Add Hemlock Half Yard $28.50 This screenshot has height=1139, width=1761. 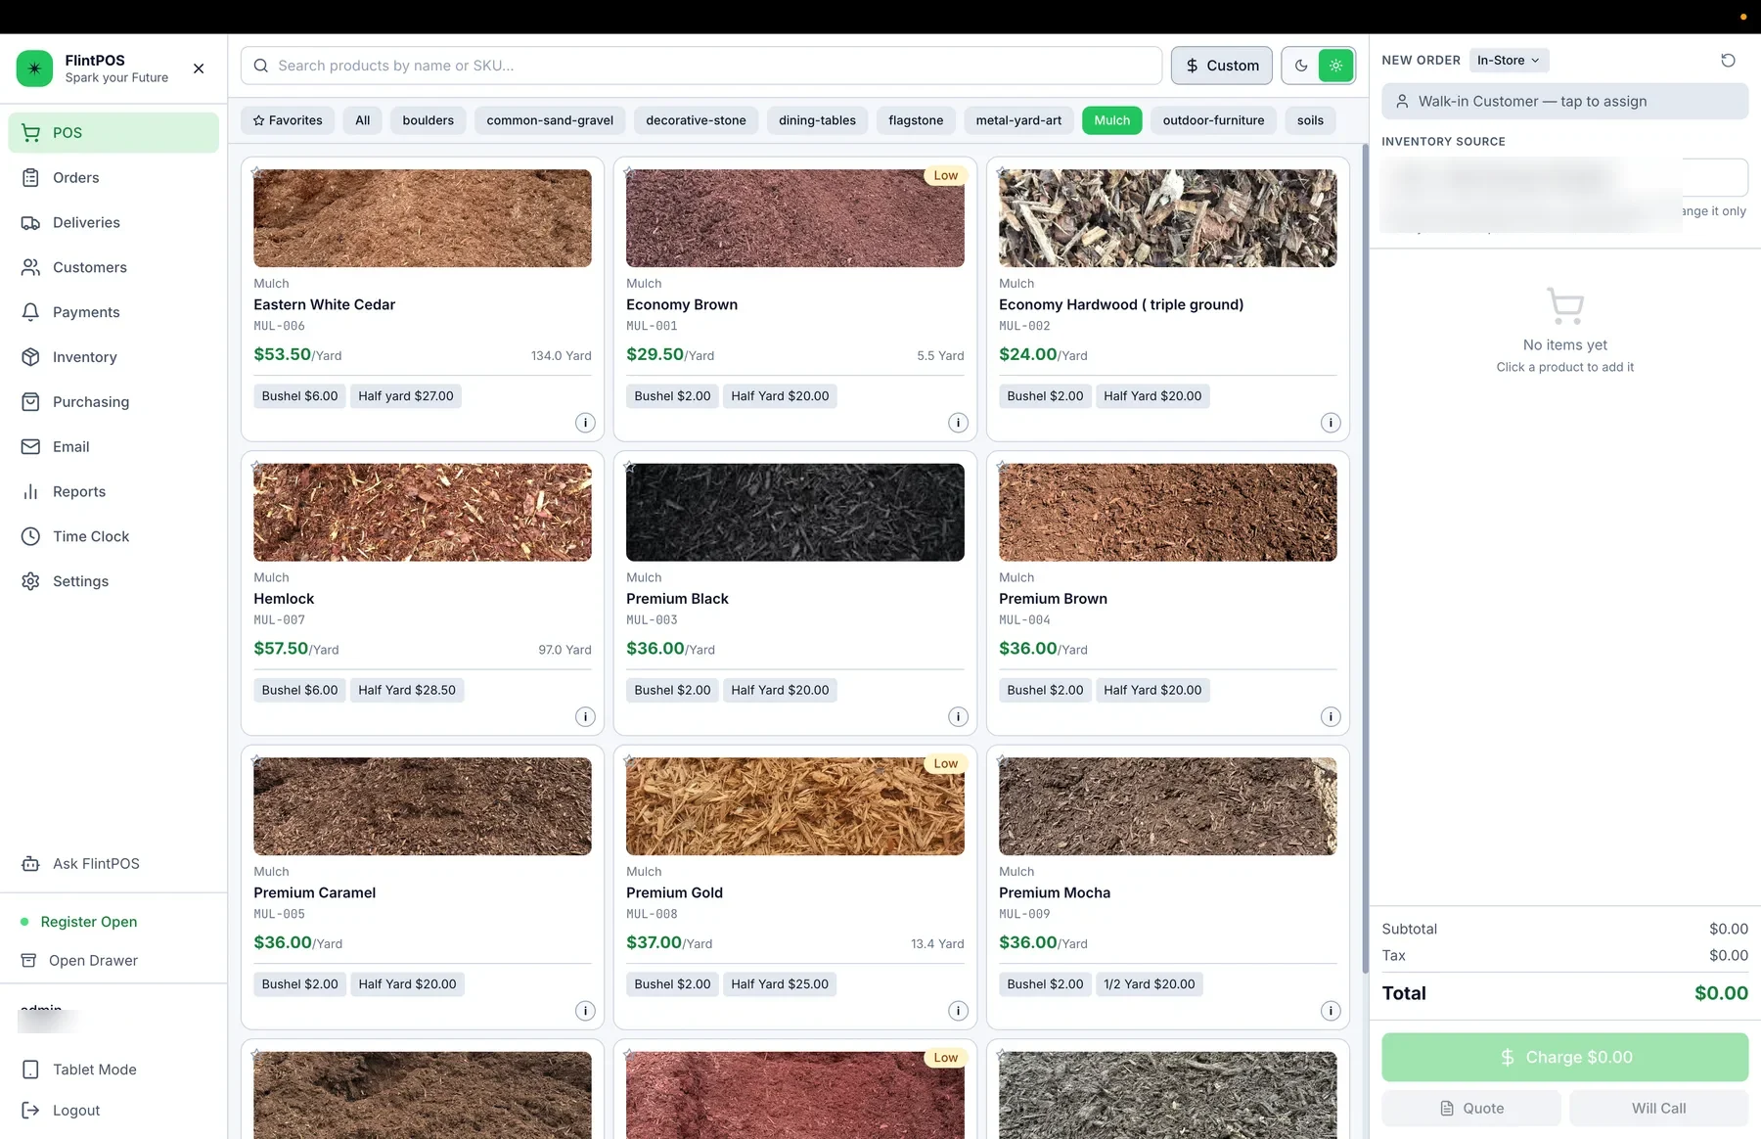407,690
